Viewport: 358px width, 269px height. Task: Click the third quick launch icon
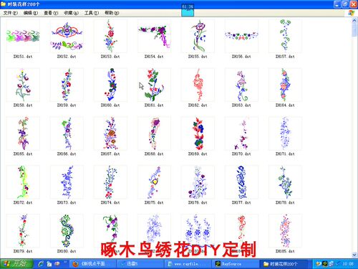(57, 264)
